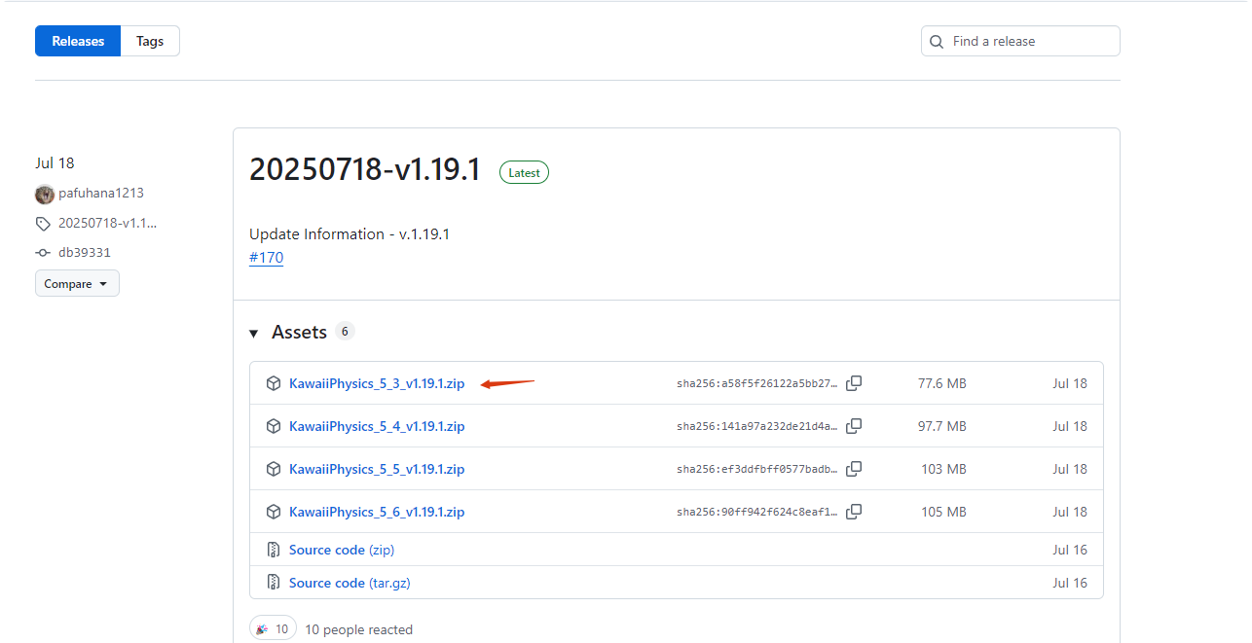The height and width of the screenshot is (643, 1252).
Task: Click Jul 18 date of KawaiiPhysics_5_6 row
Action: (1070, 512)
